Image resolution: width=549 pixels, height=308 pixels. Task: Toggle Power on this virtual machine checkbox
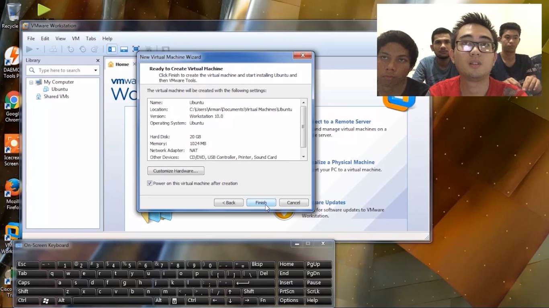pyautogui.click(x=150, y=183)
